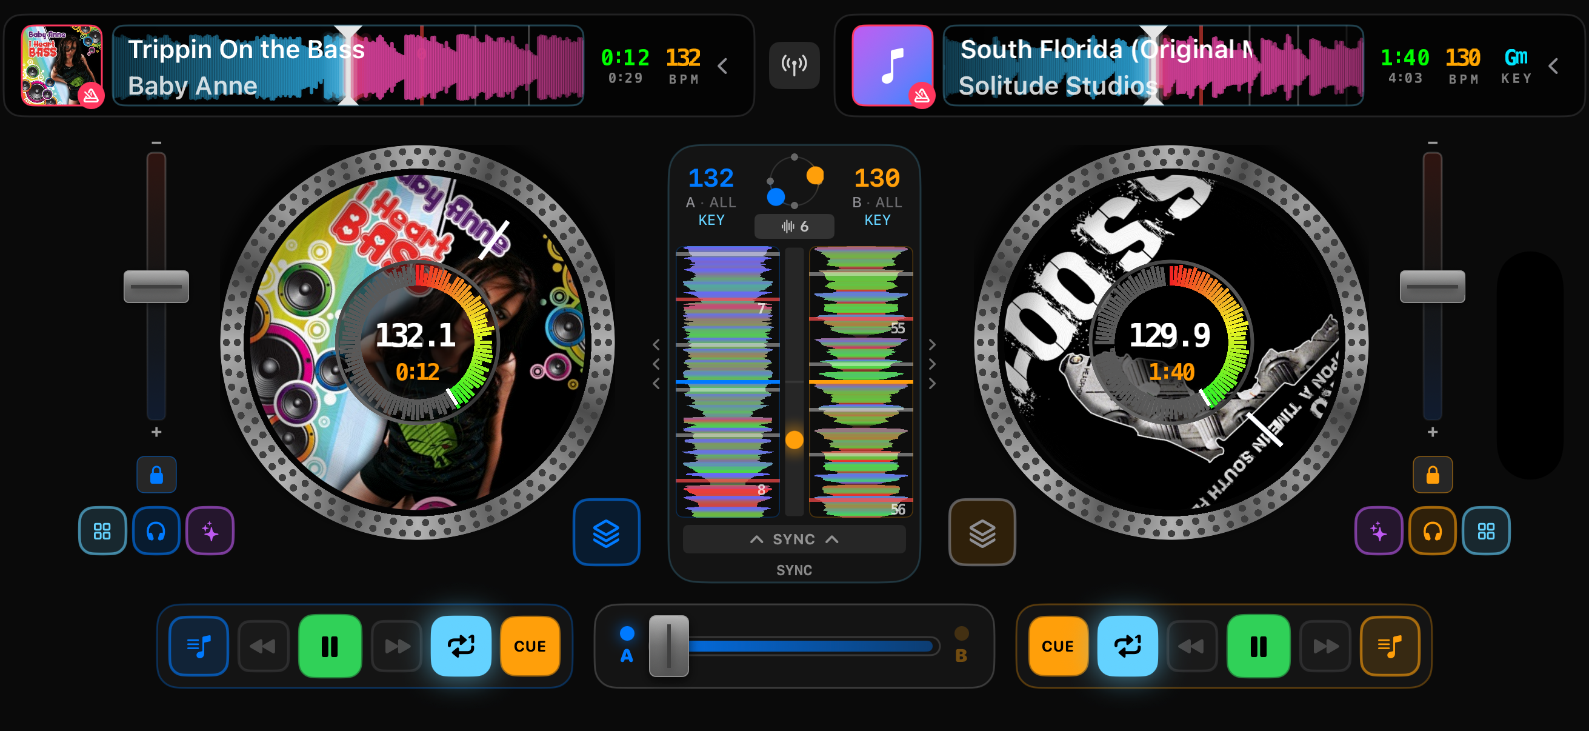Open deck A pads grid
Screen dimensions: 1589x731
pyautogui.click(x=102, y=530)
